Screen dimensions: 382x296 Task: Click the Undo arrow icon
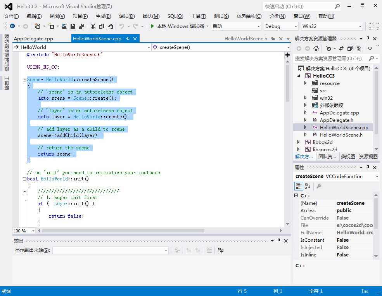(122, 26)
